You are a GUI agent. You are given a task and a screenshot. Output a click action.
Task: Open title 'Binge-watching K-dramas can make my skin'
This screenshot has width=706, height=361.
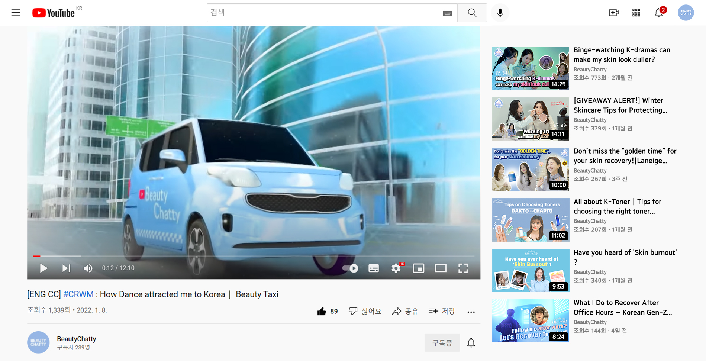point(622,55)
